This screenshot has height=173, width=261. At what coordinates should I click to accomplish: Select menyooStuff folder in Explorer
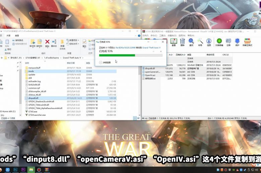click(71, 68)
